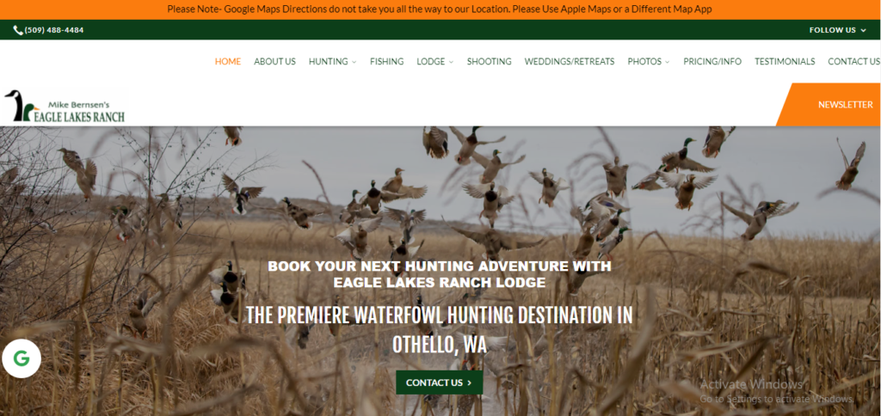
Task: Click the arrow icon on Contact Us button
Action: (x=470, y=382)
